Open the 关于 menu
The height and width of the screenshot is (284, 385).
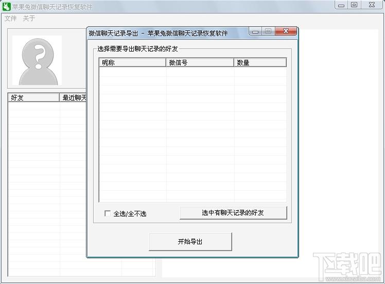[x=29, y=19]
